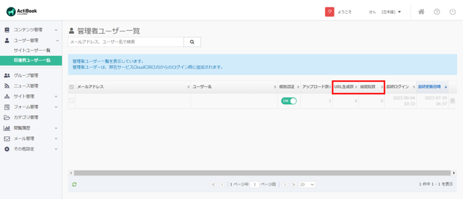Sort by 最終更新日時 column header
This screenshot has height=199, width=463.
[x=432, y=87]
